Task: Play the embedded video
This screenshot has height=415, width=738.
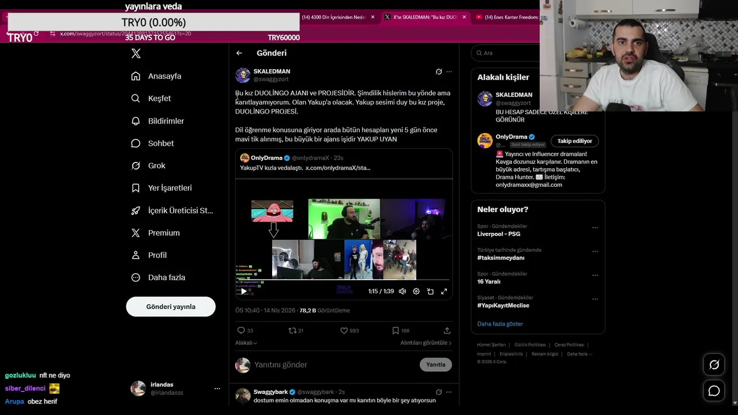Action: click(x=244, y=291)
